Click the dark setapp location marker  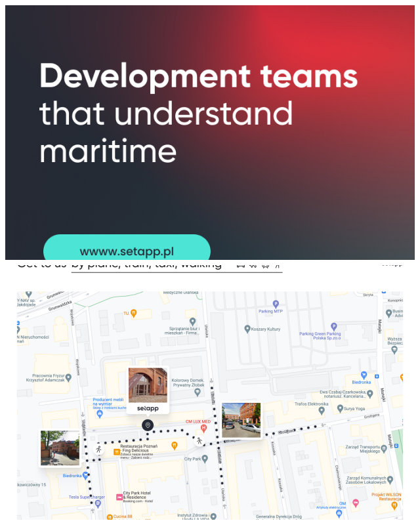(148, 425)
